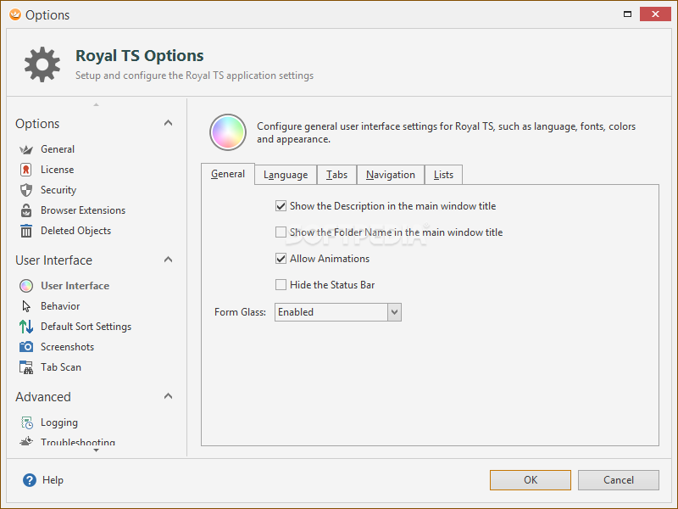This screenshot has height=509, width=678.
Task: Switch to the Language tab
Action: (286, 175)
